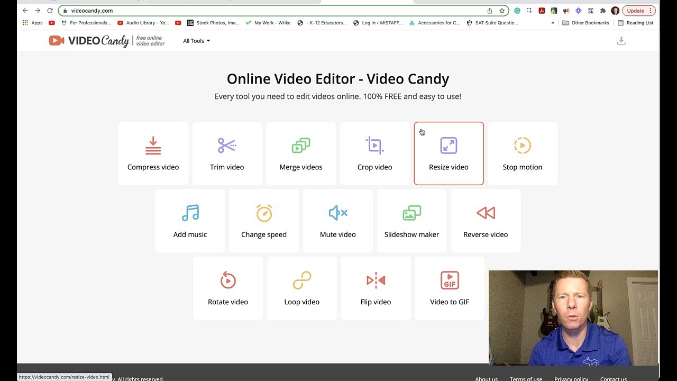The height and width of the screenshot is (381, 677).
Task: Open the Stop motion tool
Action: 523,153
